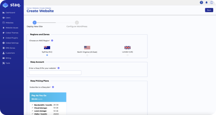Viewport: 216px width, 115px height.
Task: Click the Configure WordPress step label
Action: point(77,26)
